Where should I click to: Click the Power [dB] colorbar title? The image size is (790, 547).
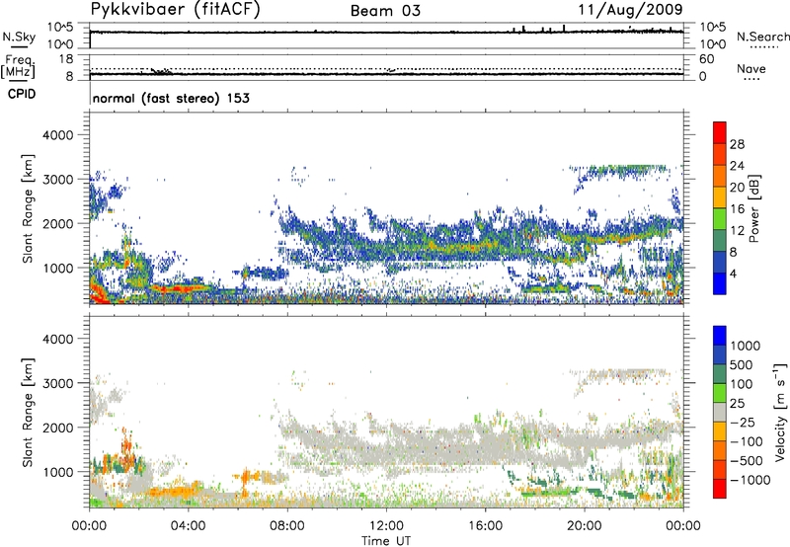click(754, 208)
